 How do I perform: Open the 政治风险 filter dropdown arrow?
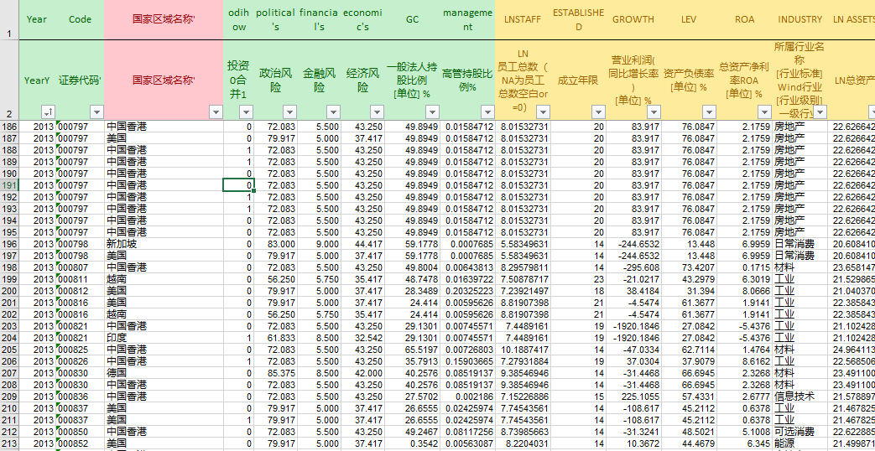(289, 112)
